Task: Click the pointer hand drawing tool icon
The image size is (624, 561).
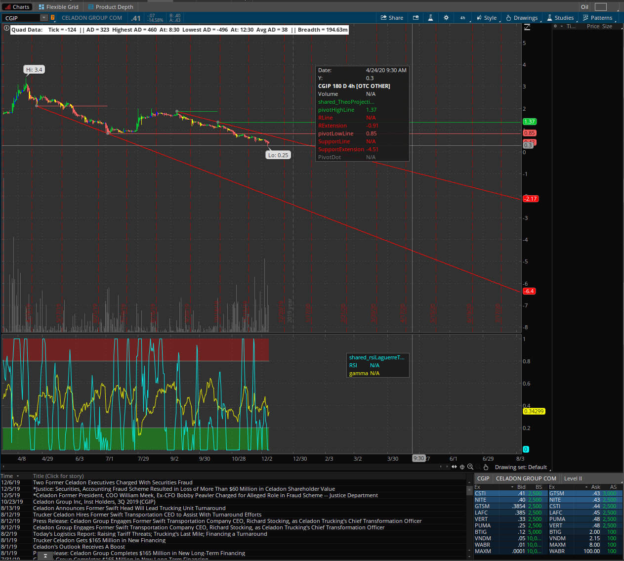Action: (486, 467)
